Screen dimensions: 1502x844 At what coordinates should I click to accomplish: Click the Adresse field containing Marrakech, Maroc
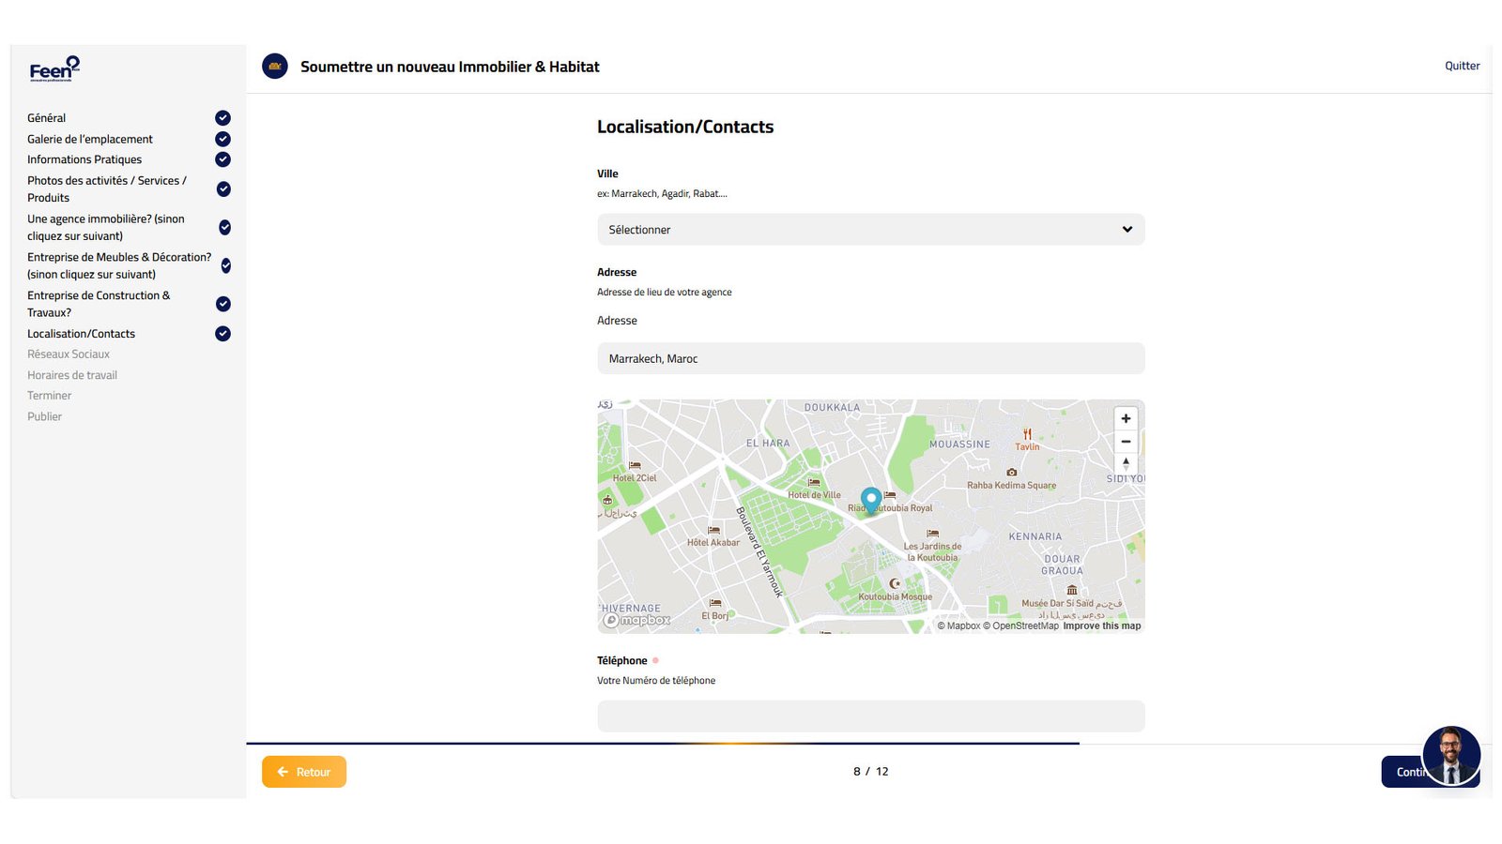[870, 359]
